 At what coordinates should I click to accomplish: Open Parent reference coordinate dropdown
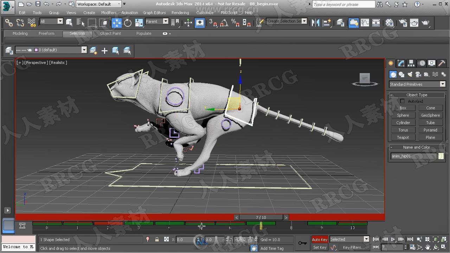[x=157, y=21]
